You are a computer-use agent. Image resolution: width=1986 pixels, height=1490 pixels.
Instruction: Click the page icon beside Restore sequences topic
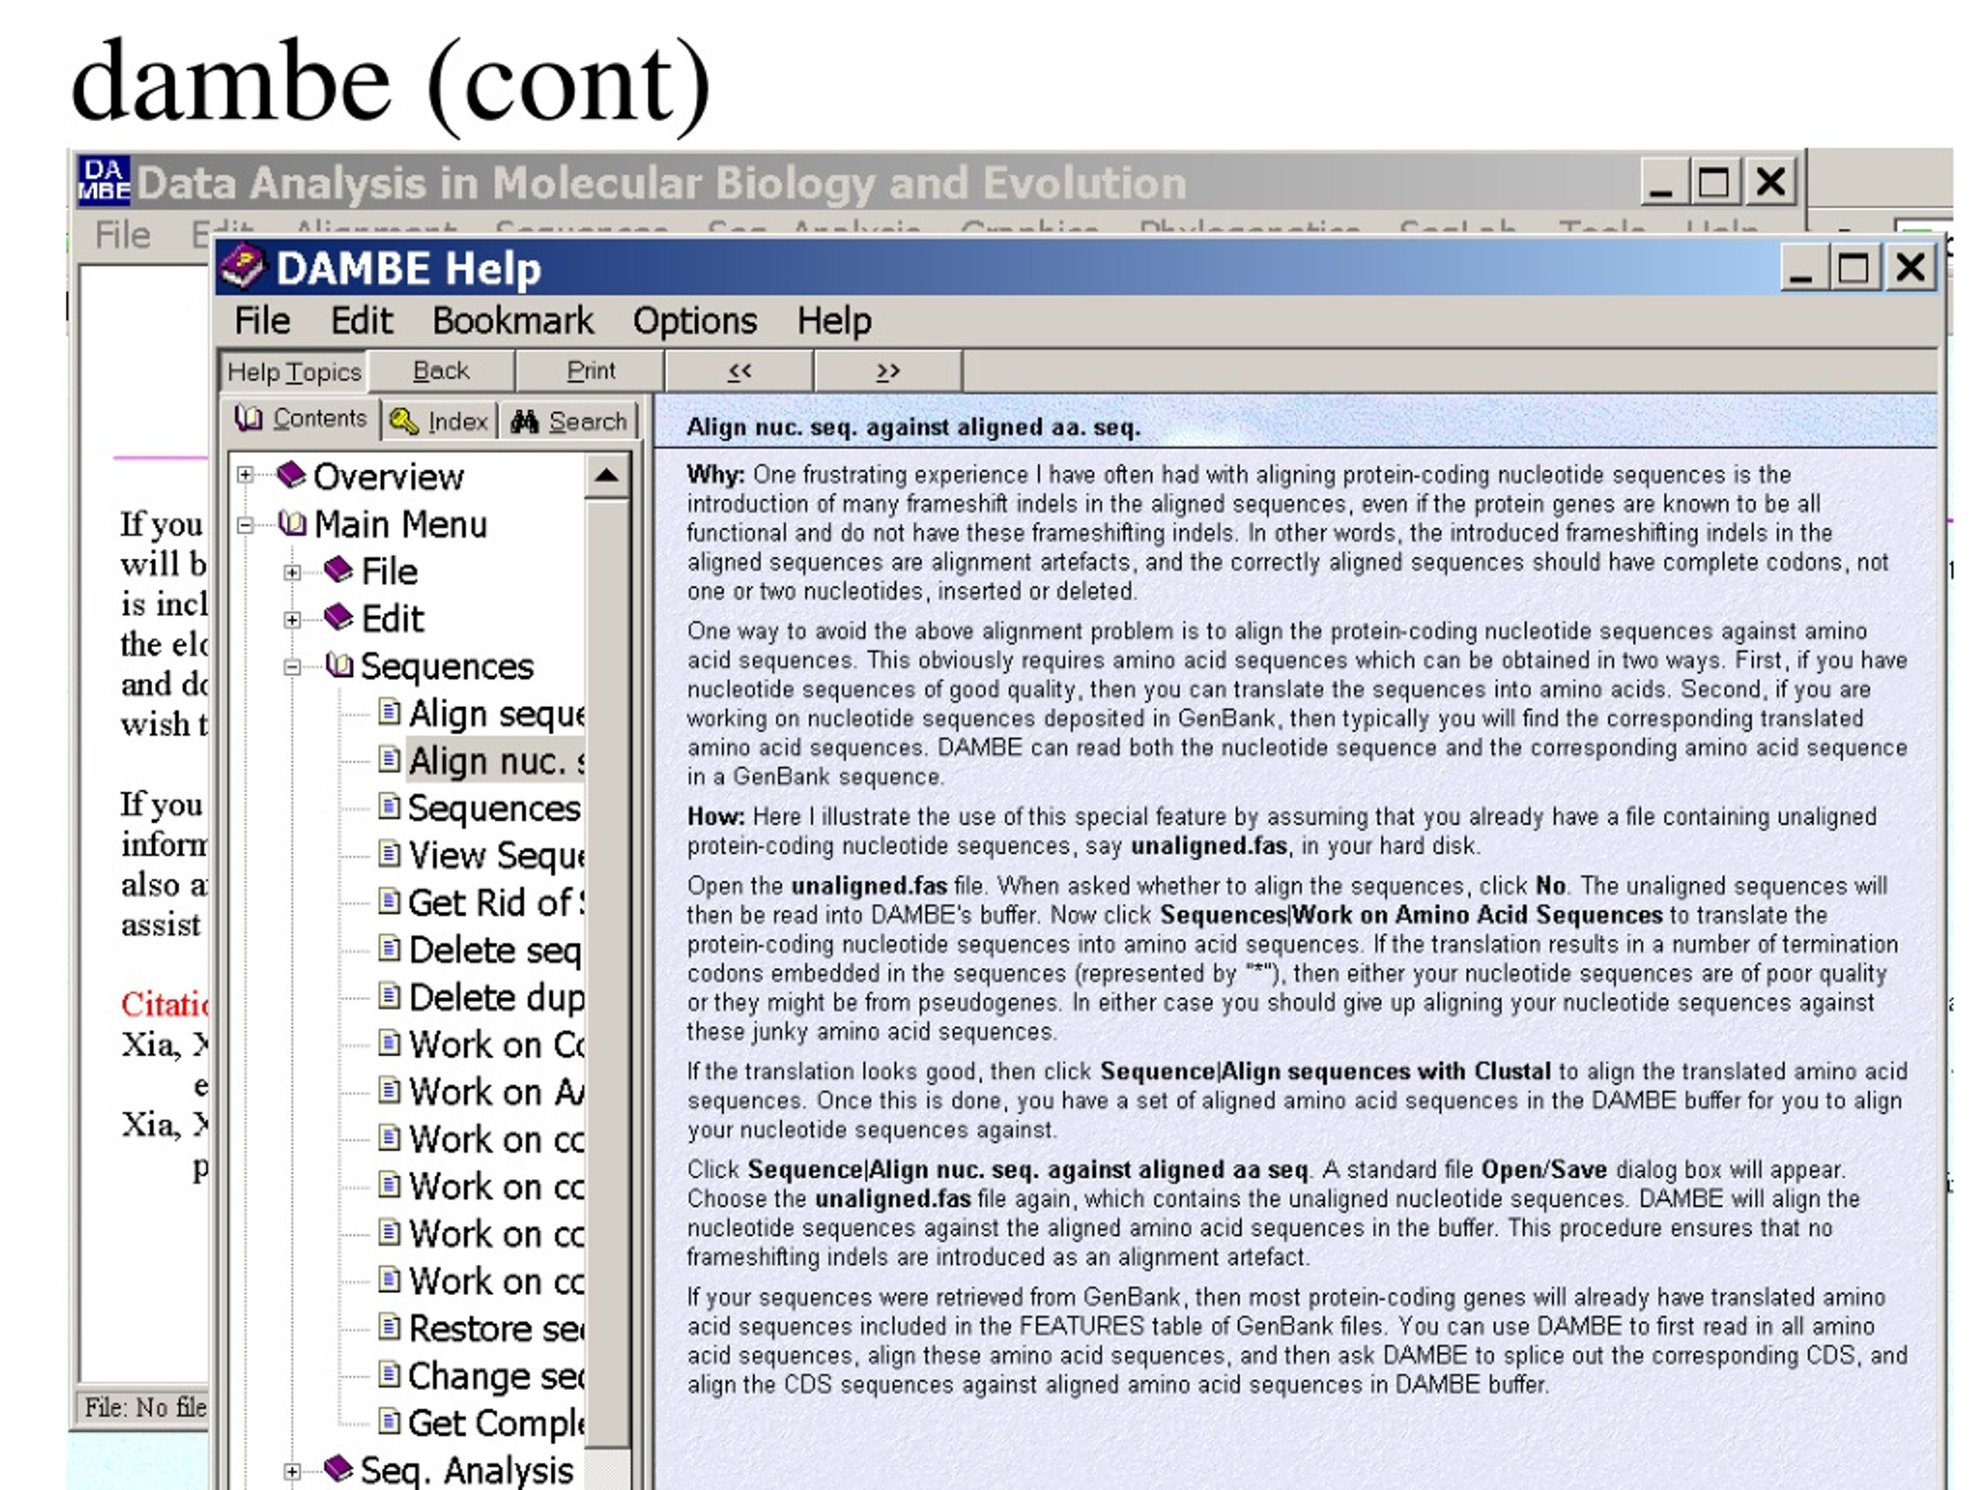389,1326
